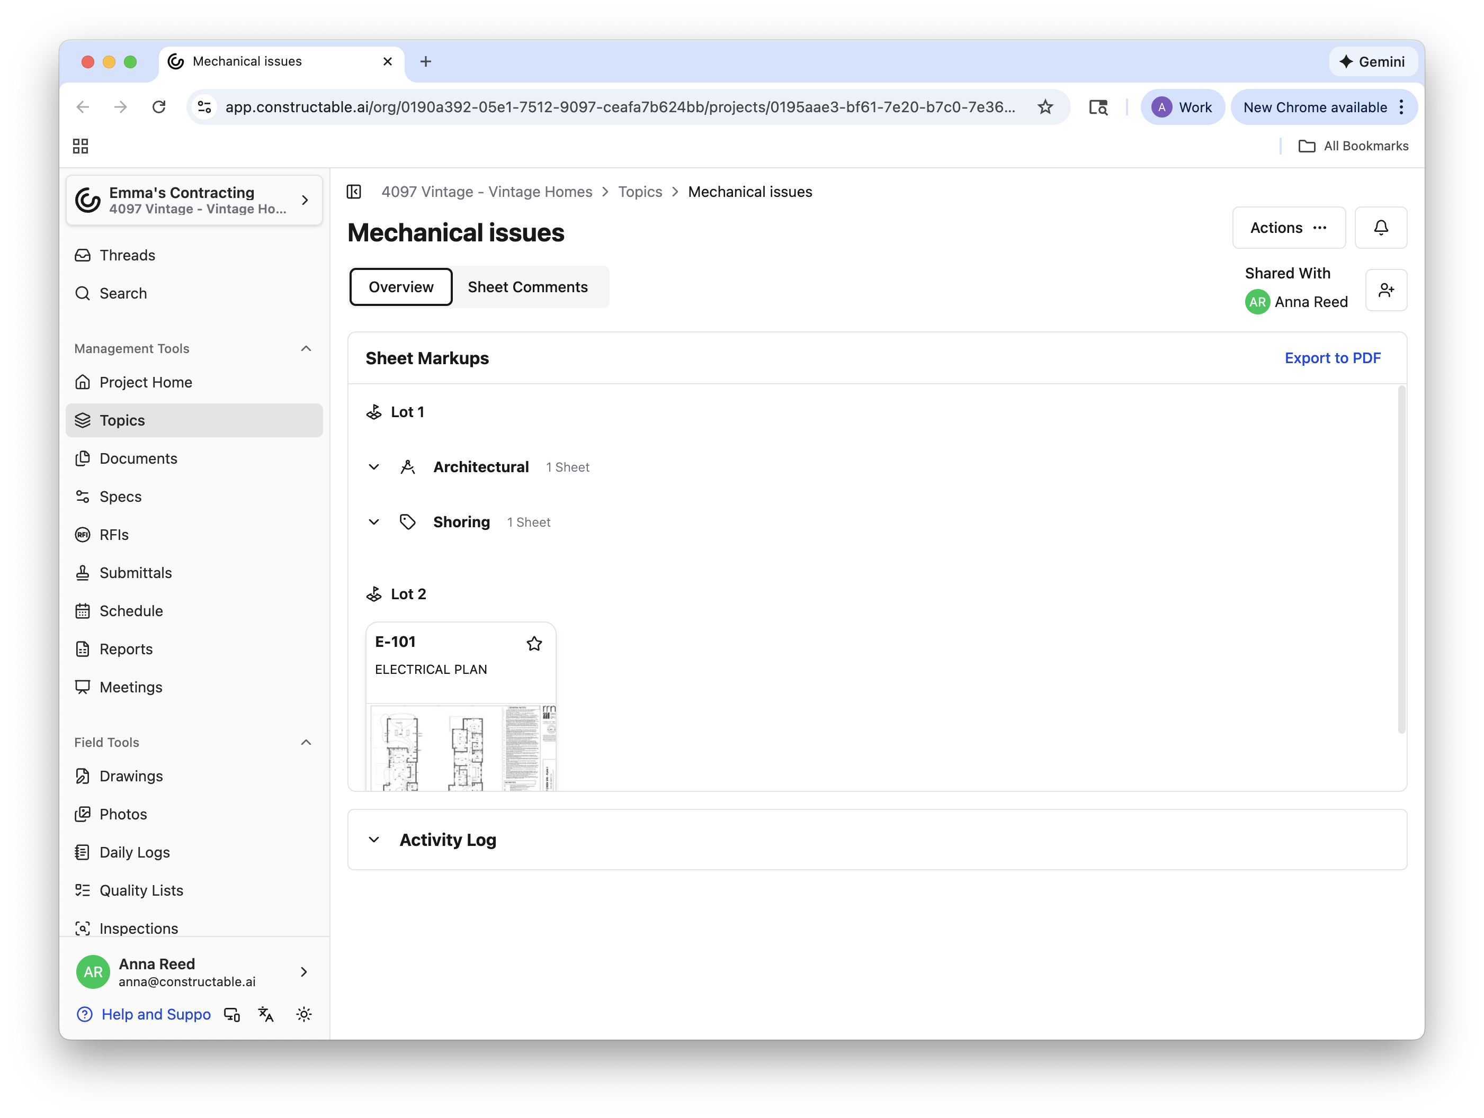Open the E-101 electrical plan thumbnail
Screen dimensions: 1484x1118
pyautogui.click(x=461, y=747)
